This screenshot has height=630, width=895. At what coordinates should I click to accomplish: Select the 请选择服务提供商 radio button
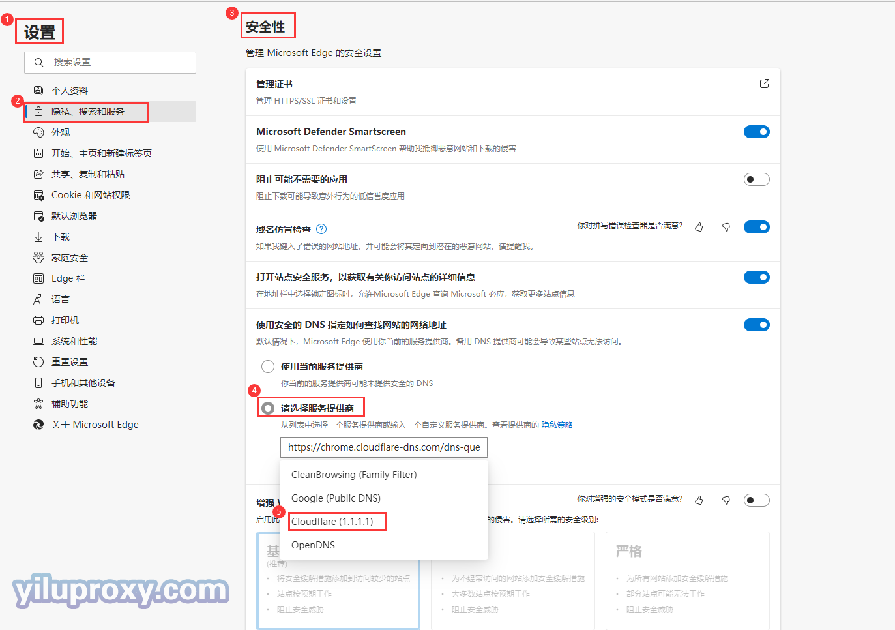click(268, 408)
